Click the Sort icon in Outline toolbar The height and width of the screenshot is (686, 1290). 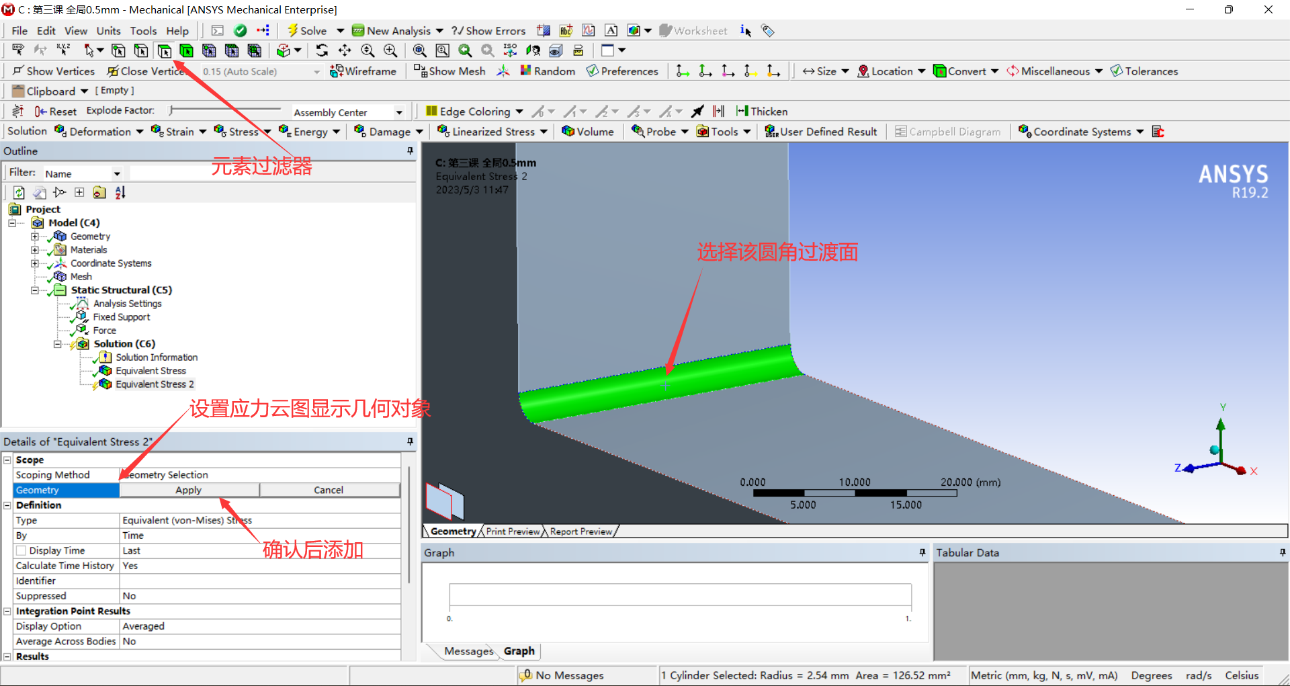120,193
